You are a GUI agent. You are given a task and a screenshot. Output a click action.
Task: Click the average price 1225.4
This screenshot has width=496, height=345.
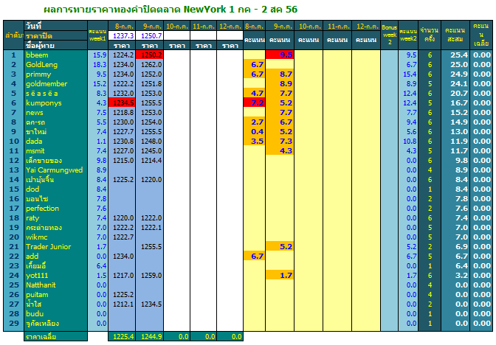coord(122,336)
